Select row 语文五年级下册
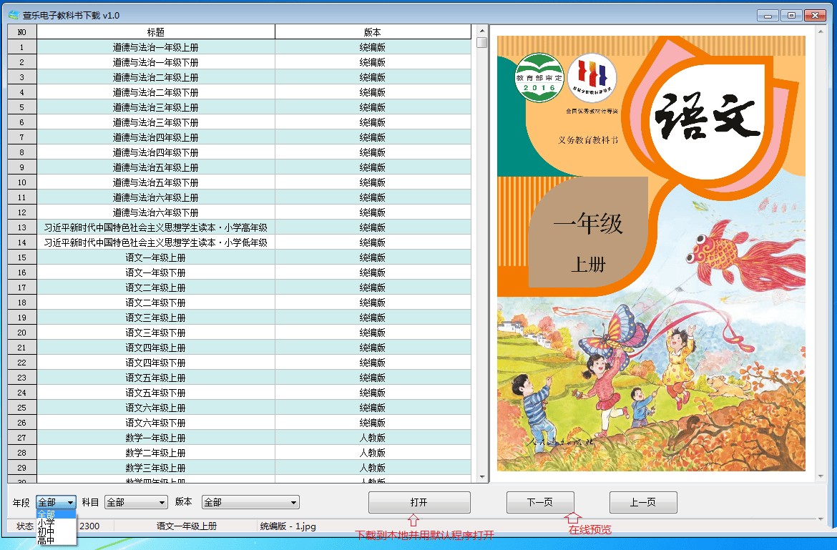This screenshot has width=837, height=550. [239, 392]
